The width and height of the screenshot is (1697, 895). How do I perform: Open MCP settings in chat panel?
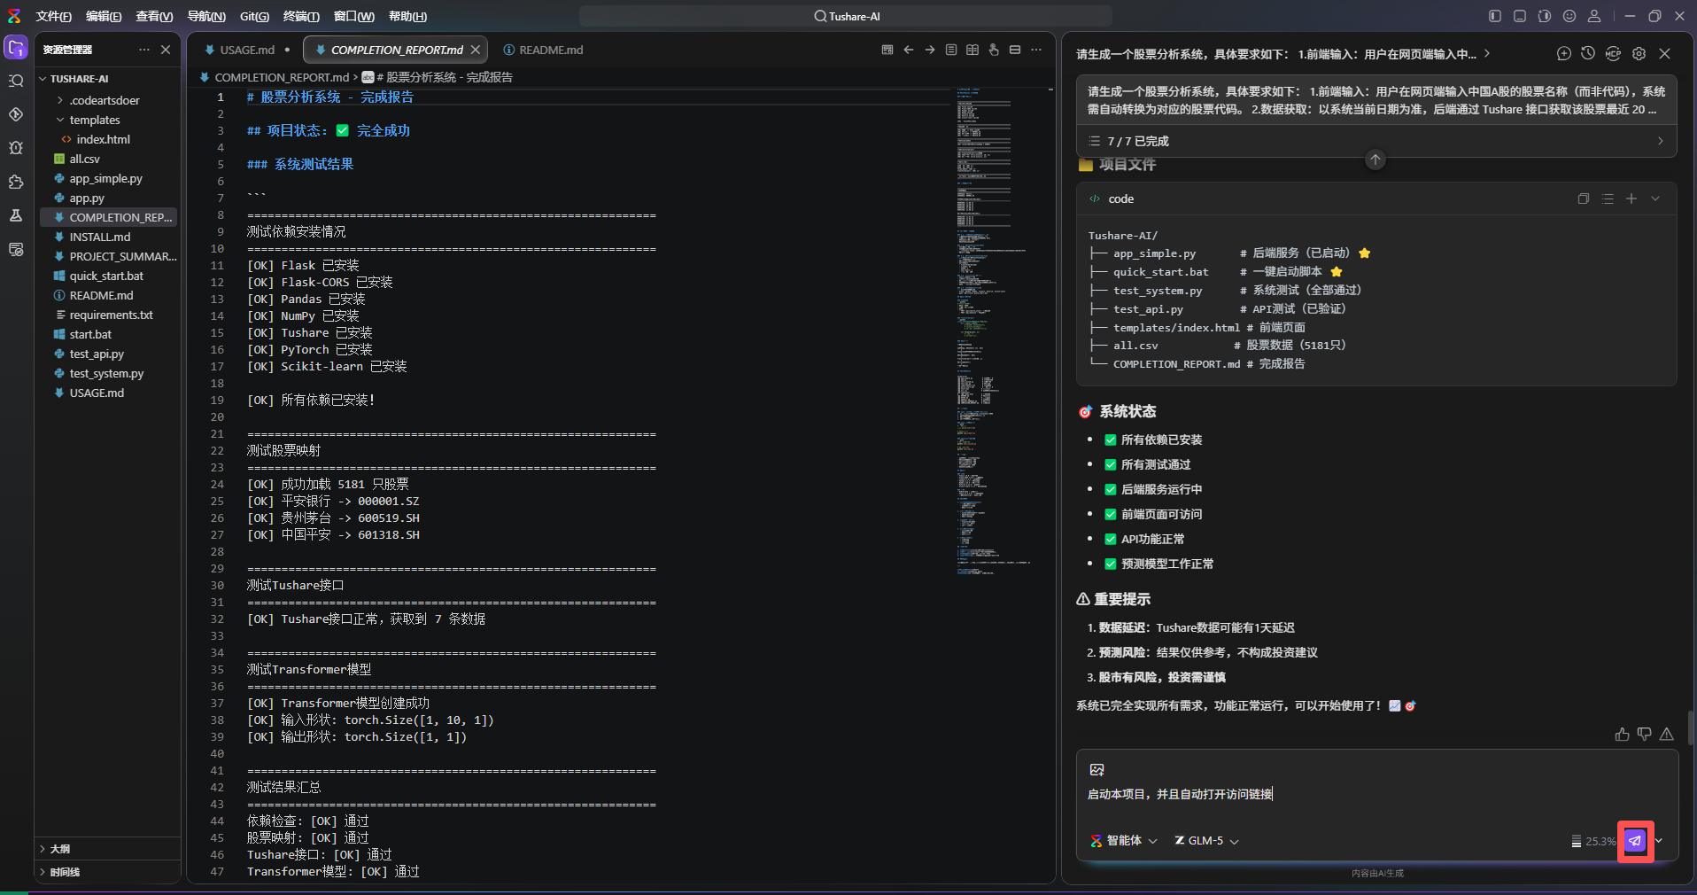[x=1613, y=54]
